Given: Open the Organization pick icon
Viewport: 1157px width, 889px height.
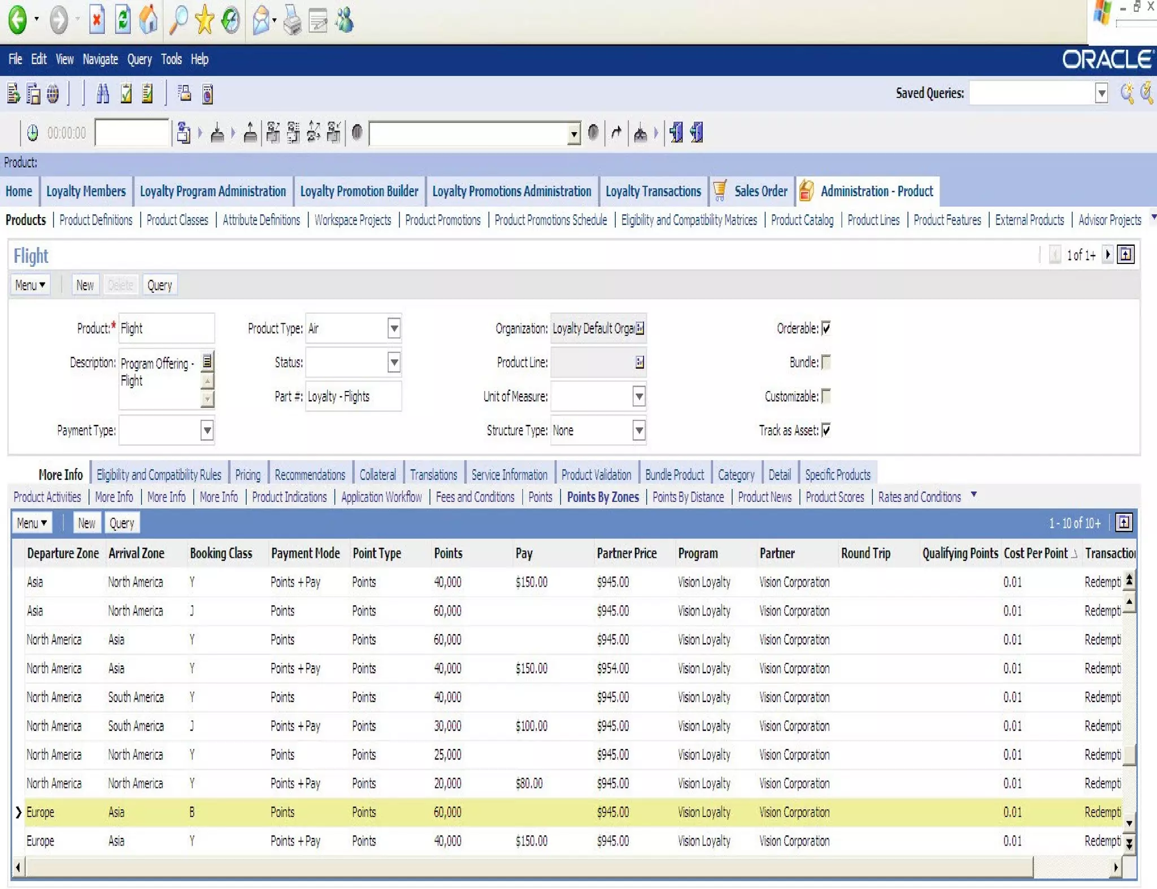Looking at the screenshot, I should (640, 328).
